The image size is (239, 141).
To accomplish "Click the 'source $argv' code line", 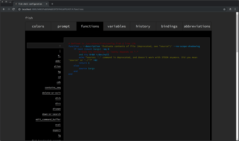I will 87,69.
